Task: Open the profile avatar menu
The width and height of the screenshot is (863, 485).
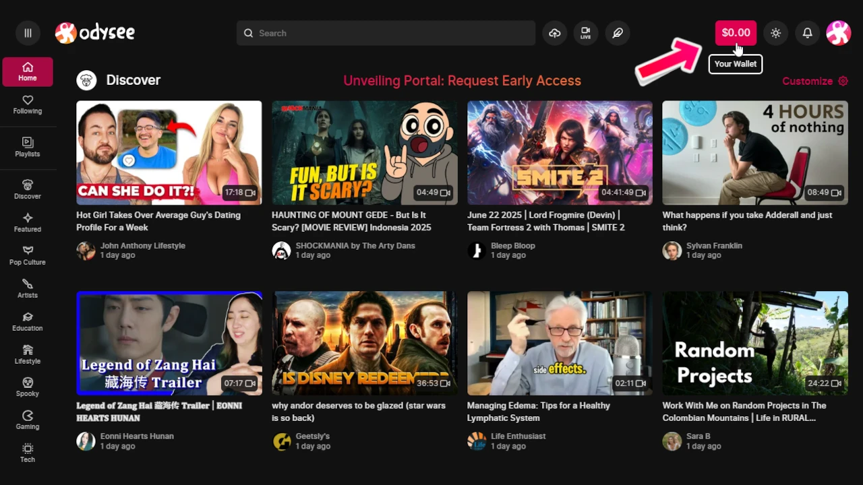Action: [x=839, y=33]
